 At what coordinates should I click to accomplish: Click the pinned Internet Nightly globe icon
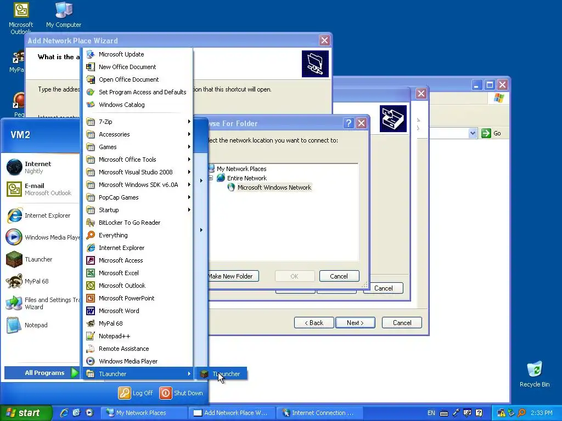pyautogui.click(x=14, y=167)
